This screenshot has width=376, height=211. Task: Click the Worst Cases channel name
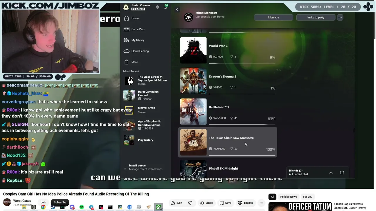coord(22,201)
